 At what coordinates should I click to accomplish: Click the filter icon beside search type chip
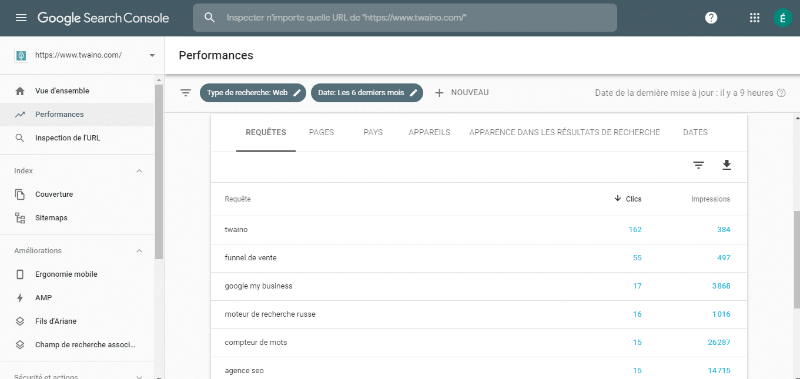coord(186,93)
